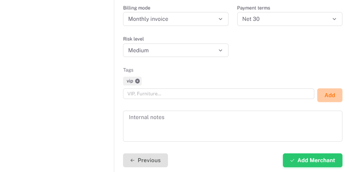Submit with the Add Merchant button
Screen dimensions: 349x172
tap(312, 160)
